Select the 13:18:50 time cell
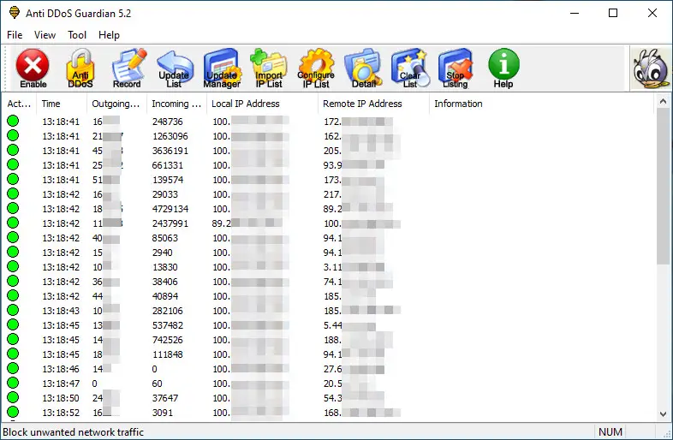The image size is (673, 440). coord(61,398)
